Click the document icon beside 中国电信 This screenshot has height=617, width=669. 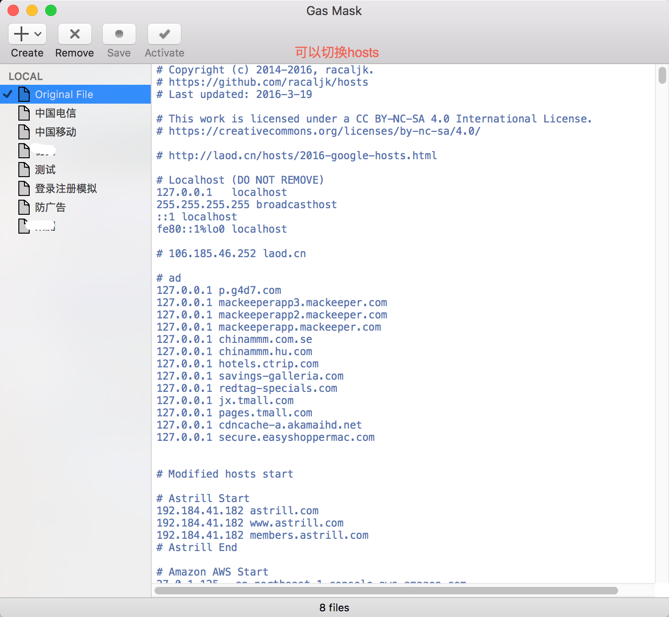[x=24, y=113]
